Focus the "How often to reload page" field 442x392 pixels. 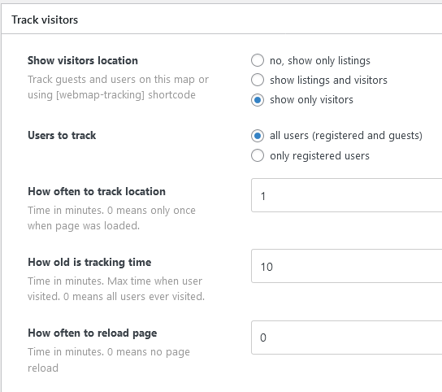point(346,338)
